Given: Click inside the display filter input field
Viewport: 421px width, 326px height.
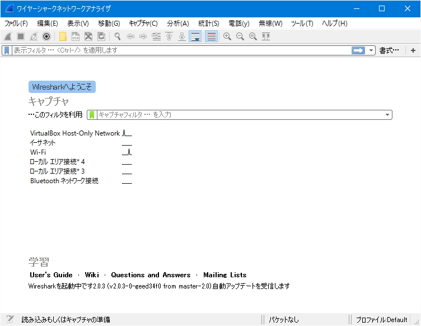Looking at the screenshot, I should pyautogui.click(x=181, y=50).
